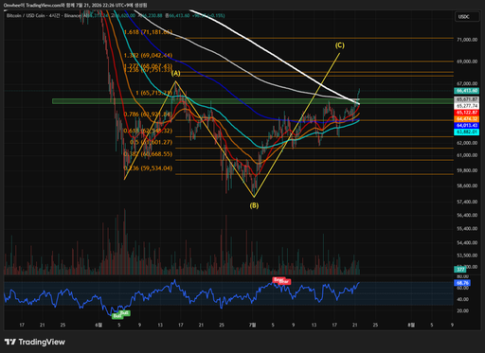Click the 58,600.00 price axis label
Image resolution: width=485 pixels, height=353 pixels.
pos(467,185)
